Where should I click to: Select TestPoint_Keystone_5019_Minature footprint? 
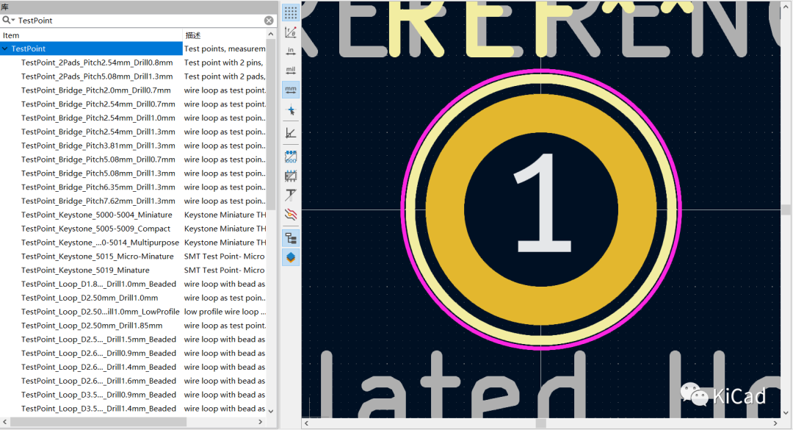85,270
